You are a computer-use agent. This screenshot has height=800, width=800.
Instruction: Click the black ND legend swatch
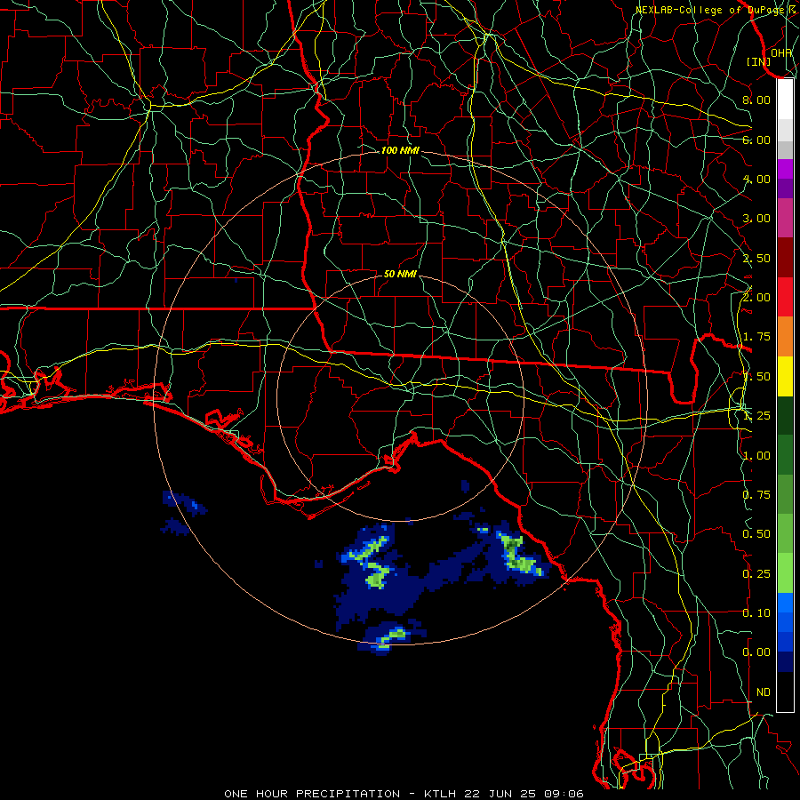785,692
